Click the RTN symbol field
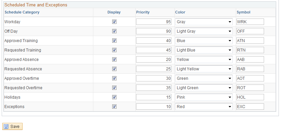The image size is (290, 135). 250,50
